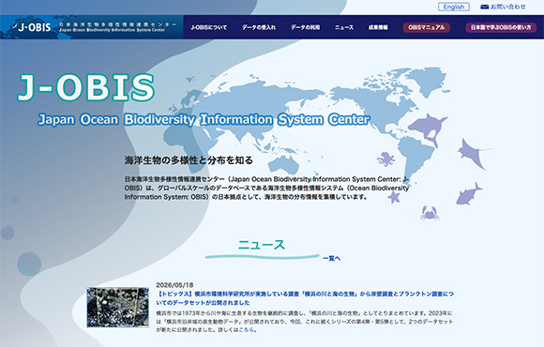Go to the ニュース menu item
The width and height of the screenshot is (544, 347).
pos(344,27)
